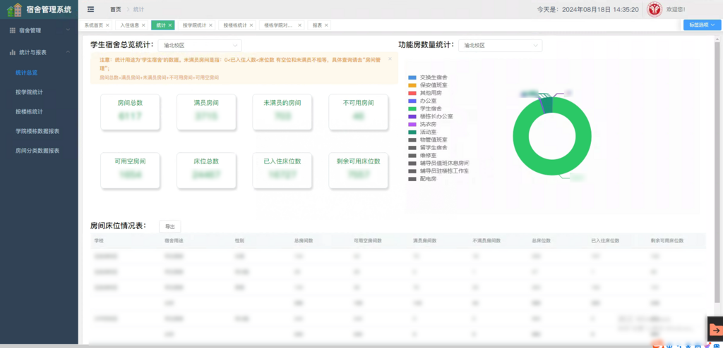Image resolution: width=723 pixels, height=348 pixels.
Task: Toggle 保安值班室 legend swatch
Action: point(412,85)
